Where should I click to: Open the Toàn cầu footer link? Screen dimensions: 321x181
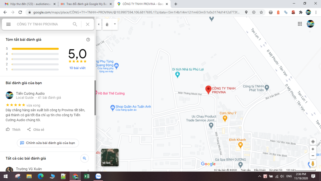click(246, 170)
